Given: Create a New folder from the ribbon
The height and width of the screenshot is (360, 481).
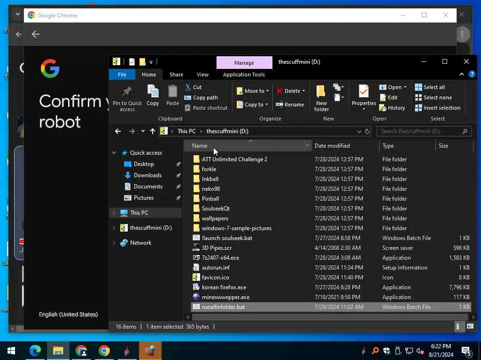Looking at the screenshot, I should click(321, 98).
